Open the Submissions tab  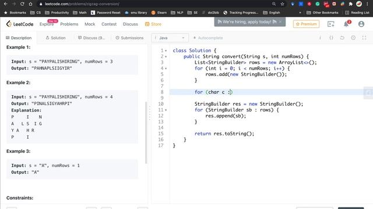coord(129,38)
